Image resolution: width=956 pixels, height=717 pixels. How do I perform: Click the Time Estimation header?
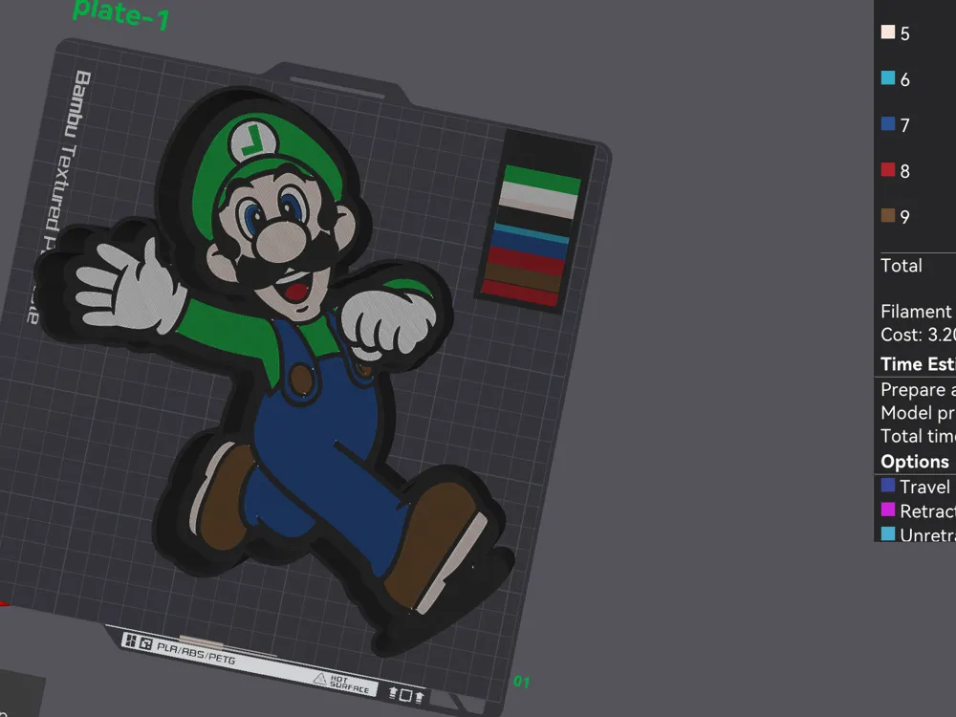[x=918, y=364]
